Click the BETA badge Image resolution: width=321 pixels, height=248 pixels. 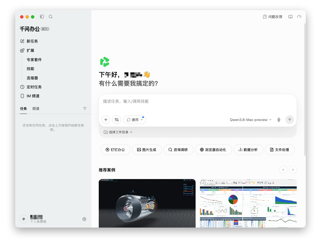(45, 29)
